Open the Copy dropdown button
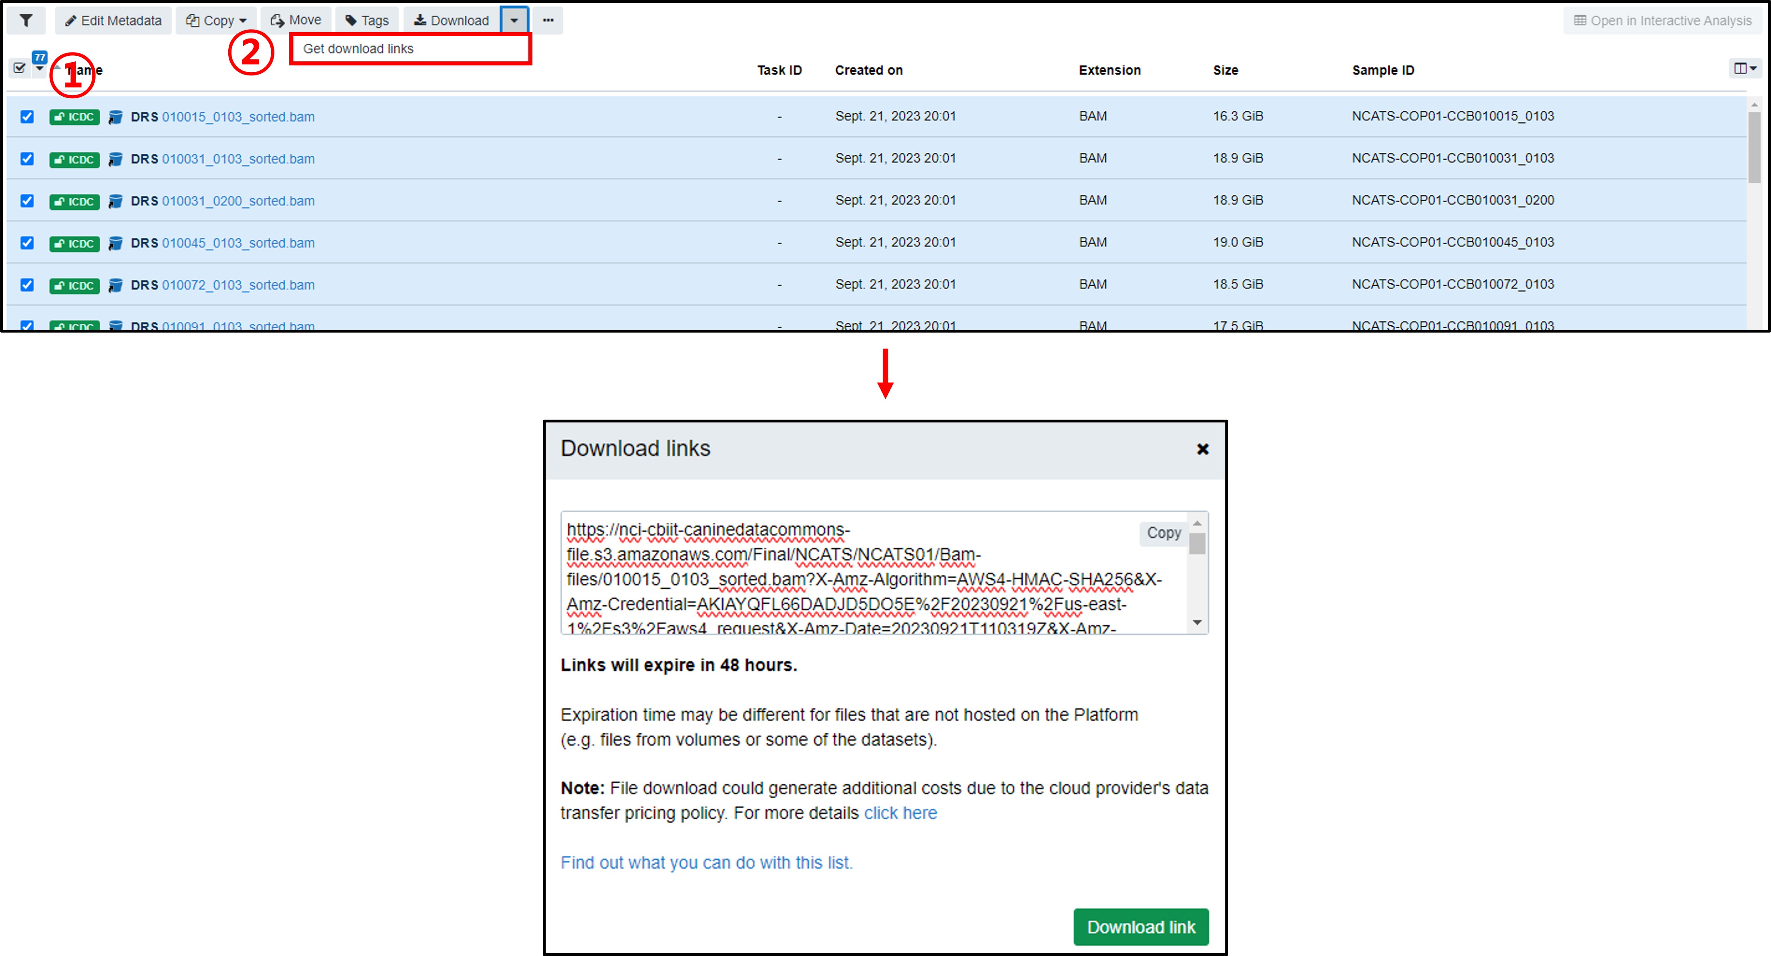 (216, 20)
